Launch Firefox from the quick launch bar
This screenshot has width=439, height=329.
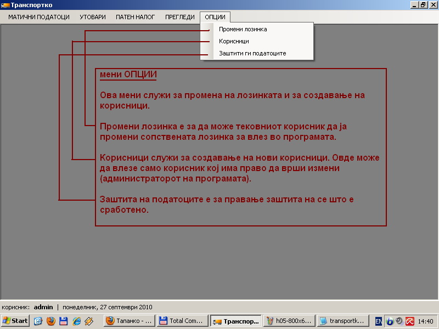point(50,321)
